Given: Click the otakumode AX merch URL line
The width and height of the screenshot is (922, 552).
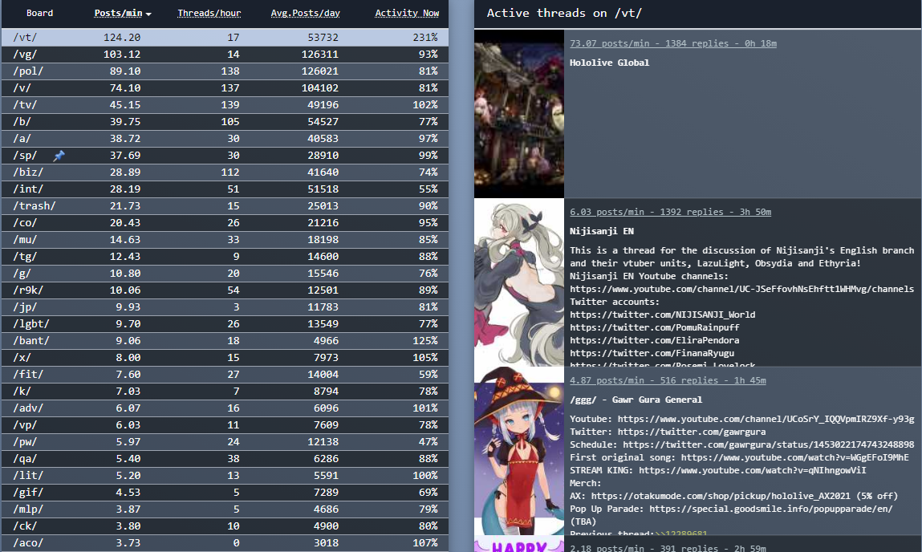Looking at the screenshot, I should [x=734, y=496].
